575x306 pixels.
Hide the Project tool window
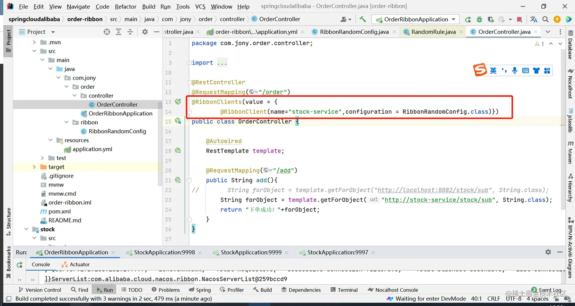tap(156, 32)
